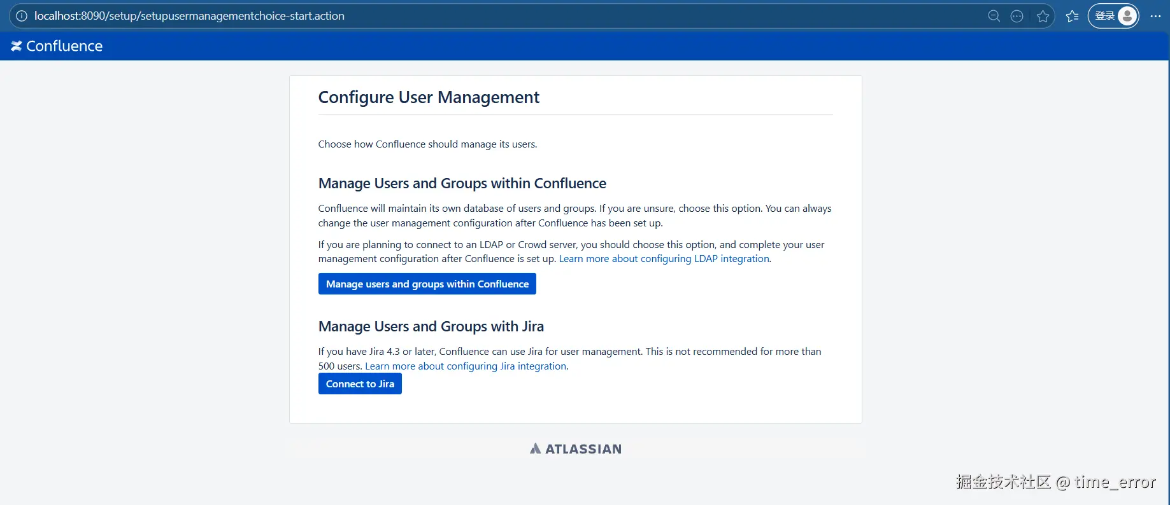Click the Manage Users and Groups within Confluence heading
This screenshot has width=1170, height=505.
(462, 183)
